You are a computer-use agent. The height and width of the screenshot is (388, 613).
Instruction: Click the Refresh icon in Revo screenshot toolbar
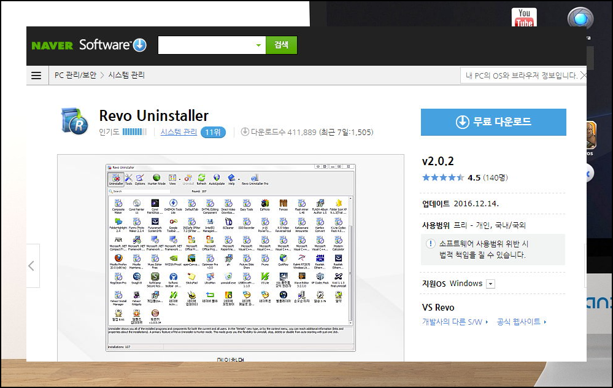pos(201,179)
